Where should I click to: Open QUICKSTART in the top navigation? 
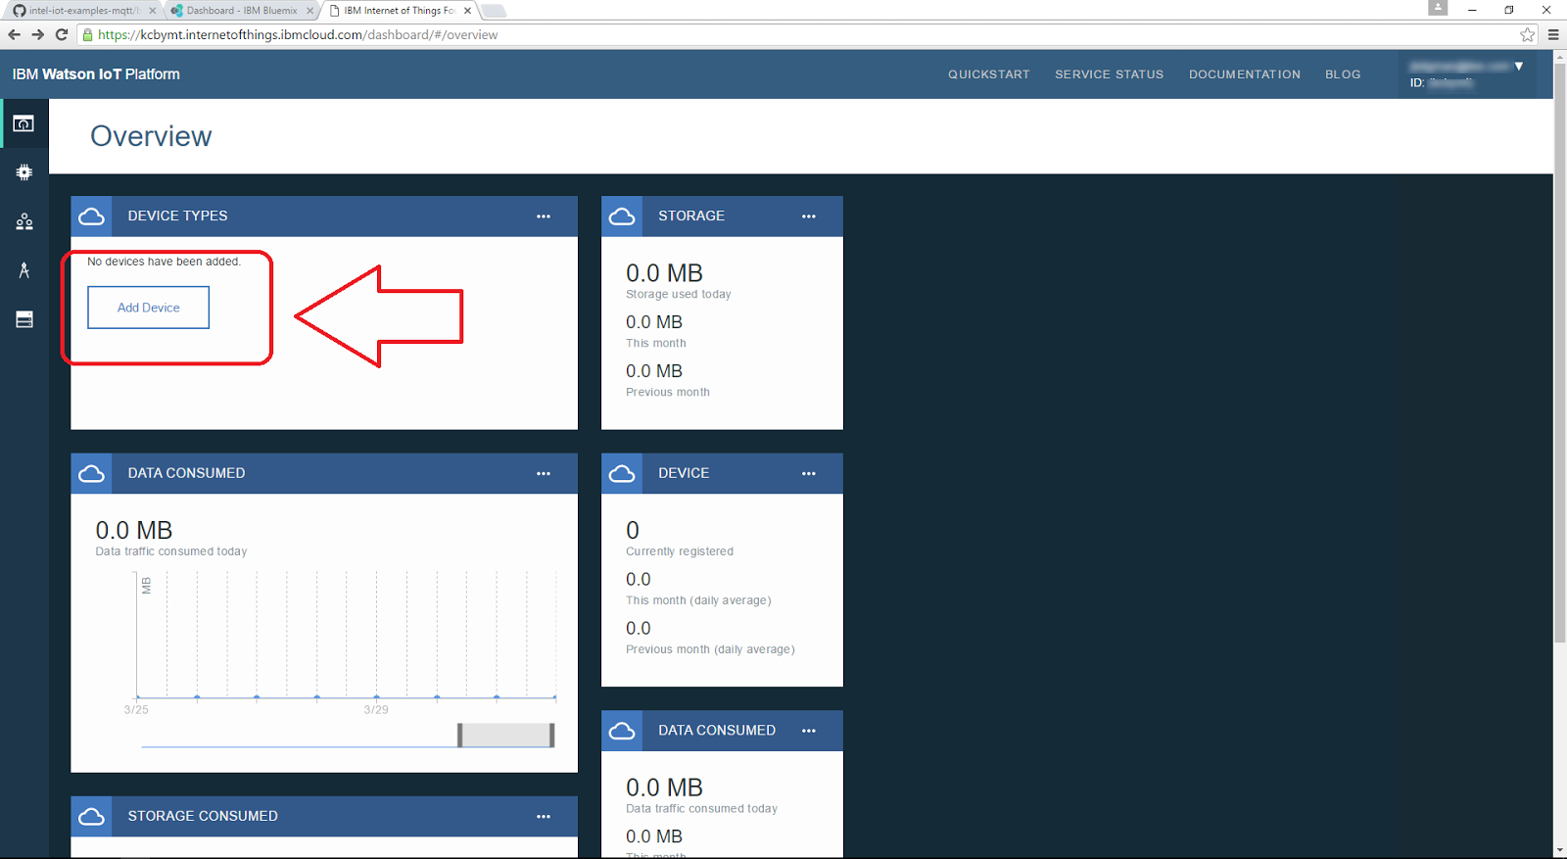989,74
